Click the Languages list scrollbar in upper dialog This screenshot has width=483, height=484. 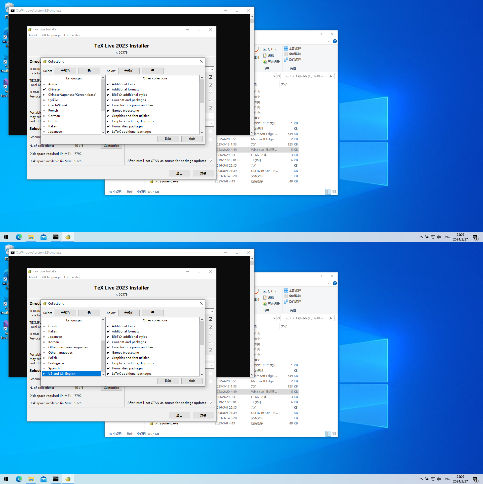[x=103, y=95]
